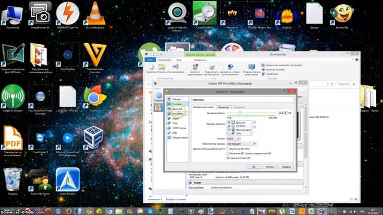Switch to the Motherboard (Материнская плата) tab
This screenshot has width=383, height=215.
(x=203, y=107)
